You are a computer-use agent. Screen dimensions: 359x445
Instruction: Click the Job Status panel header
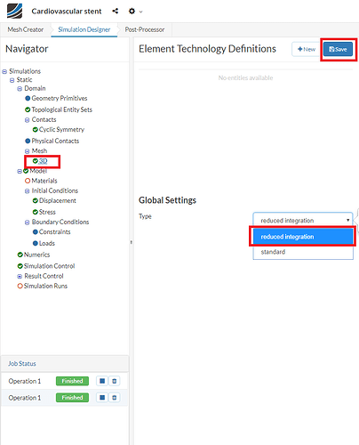(65, 364)
